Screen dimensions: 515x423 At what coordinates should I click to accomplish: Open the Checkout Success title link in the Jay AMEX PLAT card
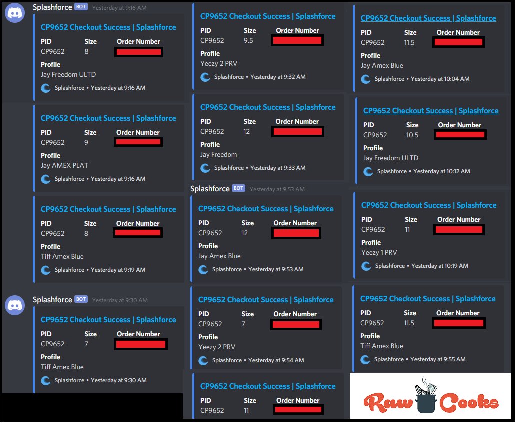[108, 118]
